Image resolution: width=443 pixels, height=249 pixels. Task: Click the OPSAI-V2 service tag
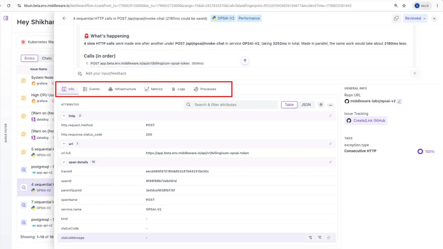click(x=223, y=18)
